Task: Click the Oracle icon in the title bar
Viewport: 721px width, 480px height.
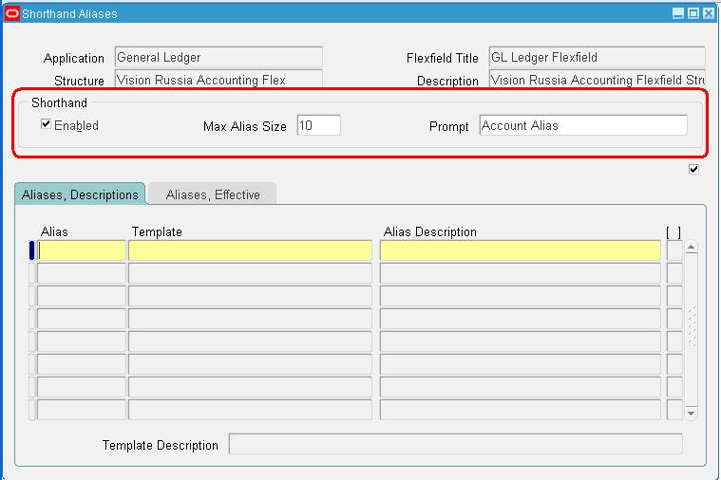Action: point(12,13)
